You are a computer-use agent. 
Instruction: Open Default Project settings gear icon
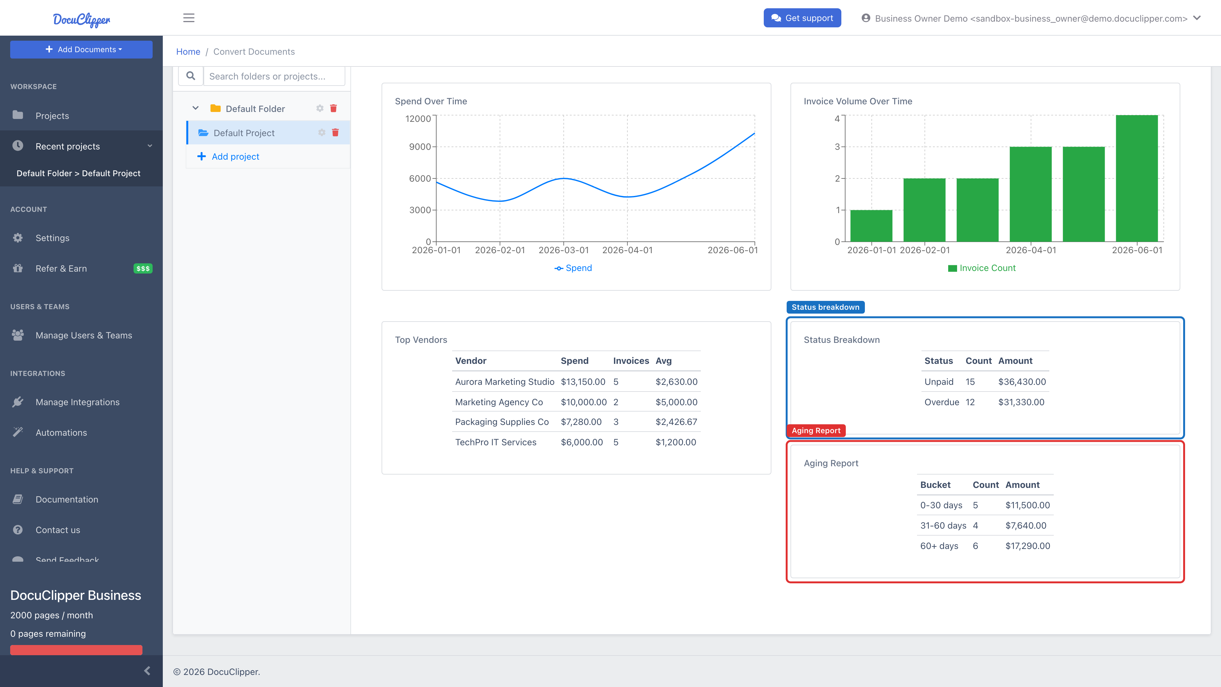(322, 133)
